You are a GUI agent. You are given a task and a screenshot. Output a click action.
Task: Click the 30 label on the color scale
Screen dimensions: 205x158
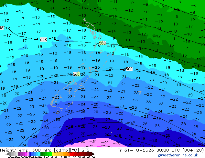click(x=74, y=157)
